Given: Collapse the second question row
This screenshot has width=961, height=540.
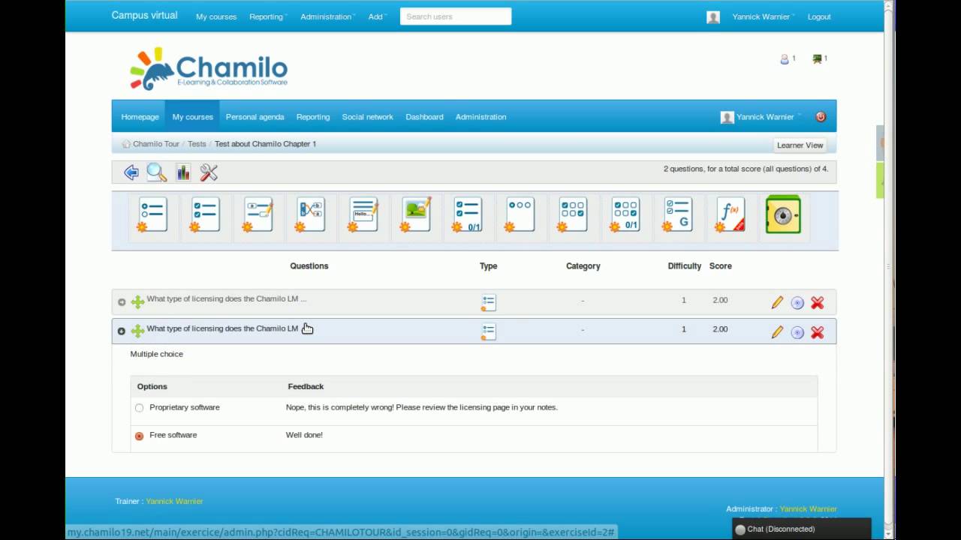Looking at the screenshot, I should point(122,331).
